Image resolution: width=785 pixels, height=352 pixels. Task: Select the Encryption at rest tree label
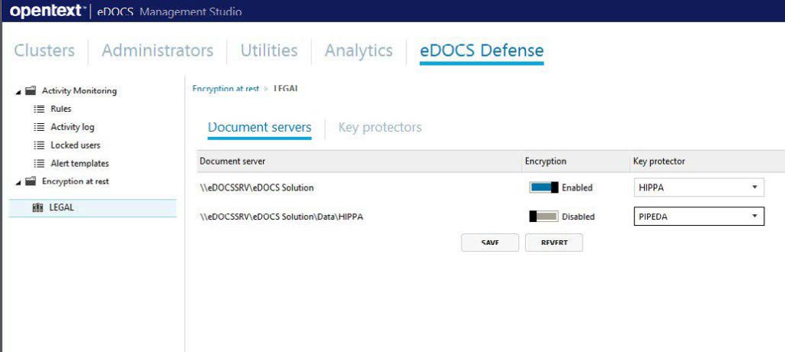[75, 181]
